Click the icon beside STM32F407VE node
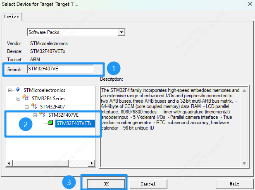Screen dimensions: 255x190 pyautogui.click(x=42, y=115)
